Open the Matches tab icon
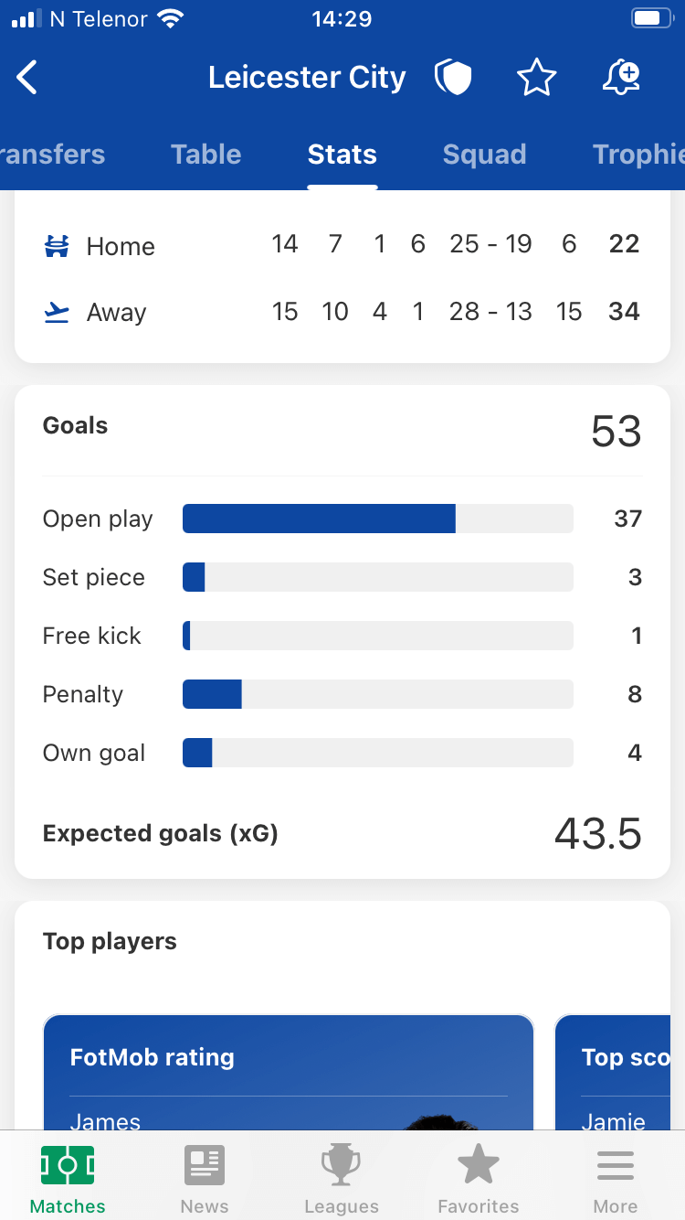This screenshot has height=1220, width=685. coord(67,1166)
